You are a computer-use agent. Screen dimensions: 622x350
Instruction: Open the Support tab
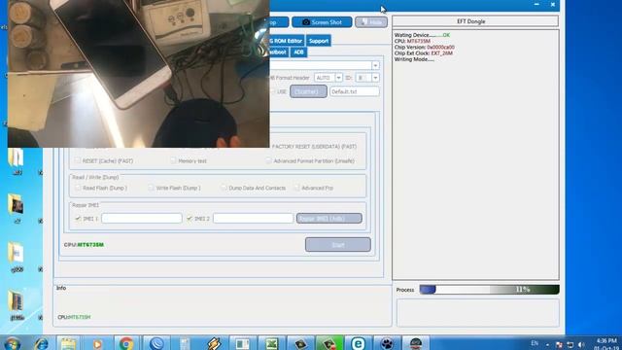tap(319, 41)
